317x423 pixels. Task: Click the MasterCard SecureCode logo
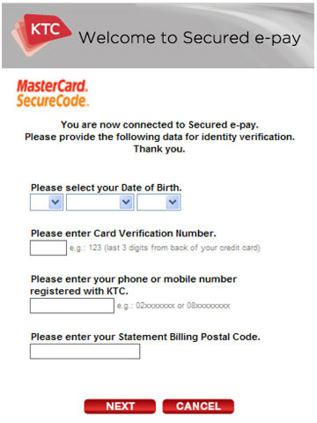click(53, 93)
